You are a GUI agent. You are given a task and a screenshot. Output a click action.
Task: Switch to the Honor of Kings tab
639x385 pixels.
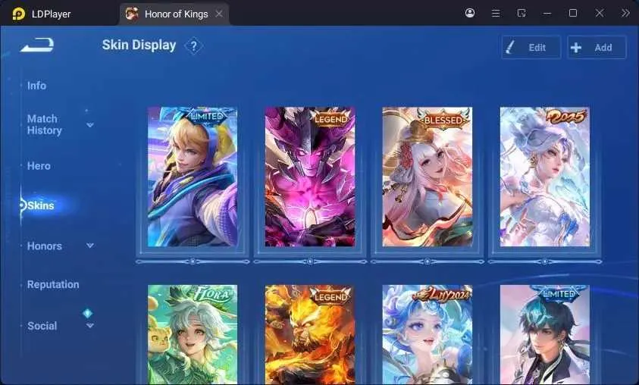[176, 14]
